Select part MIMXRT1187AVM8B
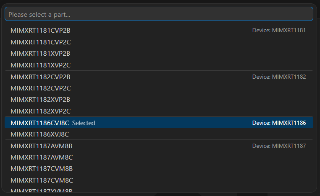320x196 pixels. [x=42, y=146]
